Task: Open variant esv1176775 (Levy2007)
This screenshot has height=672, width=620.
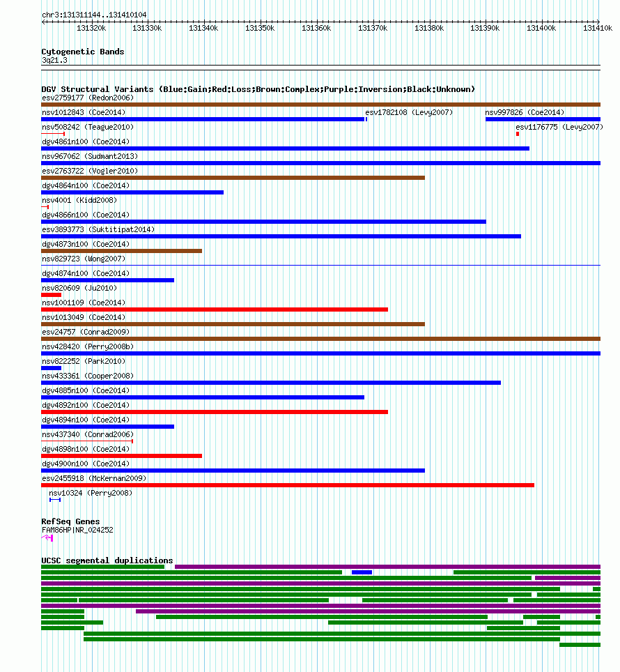Action: click(x=559, y=127)
